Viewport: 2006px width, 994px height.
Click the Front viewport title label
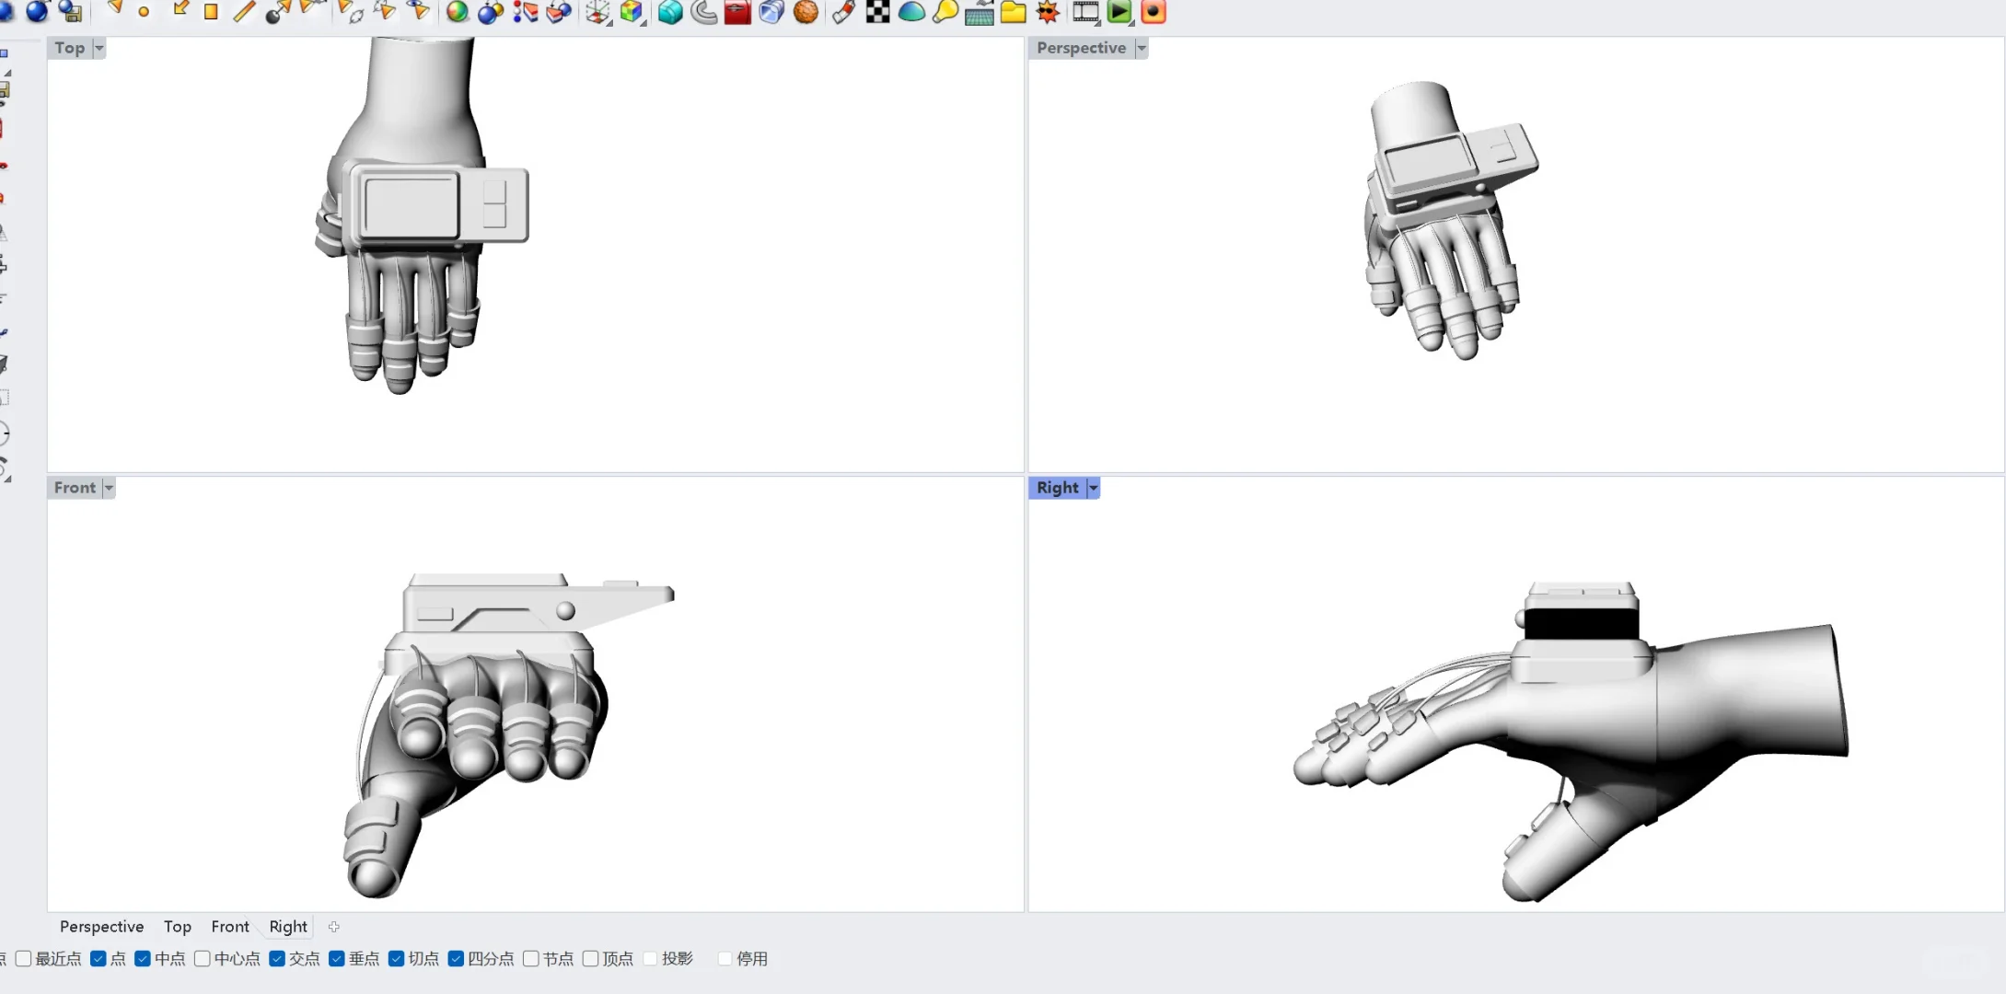75,488
